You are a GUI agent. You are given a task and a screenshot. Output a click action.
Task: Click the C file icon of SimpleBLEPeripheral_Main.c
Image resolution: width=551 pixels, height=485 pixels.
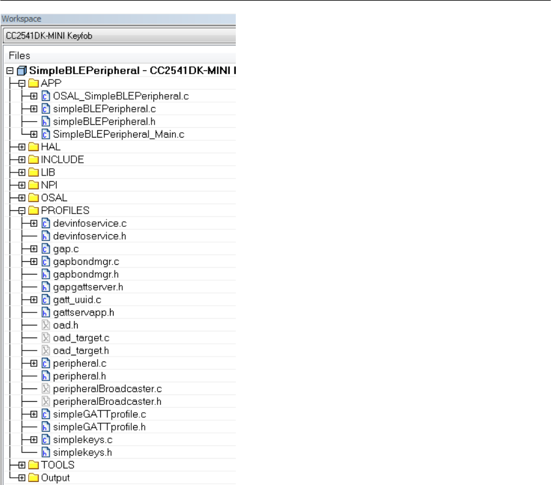coord(46,134)
